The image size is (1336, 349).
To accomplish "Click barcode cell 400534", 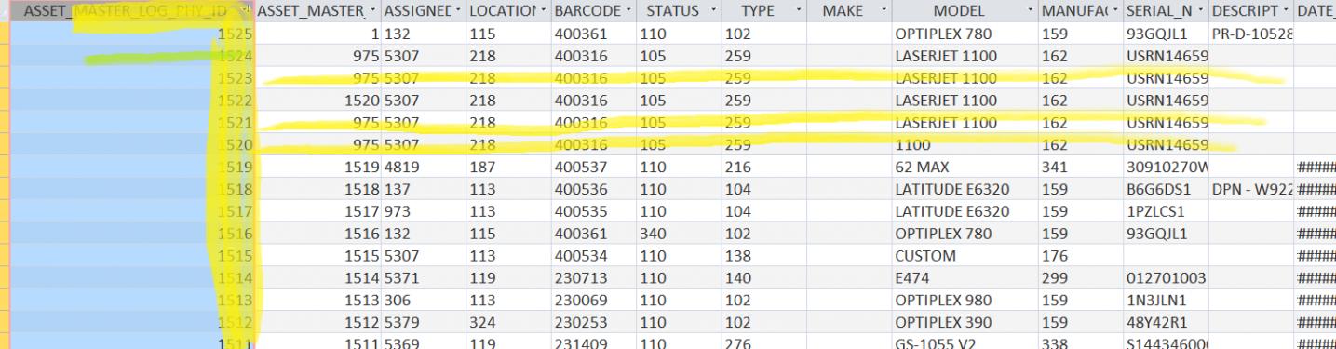I will point(593,255).
